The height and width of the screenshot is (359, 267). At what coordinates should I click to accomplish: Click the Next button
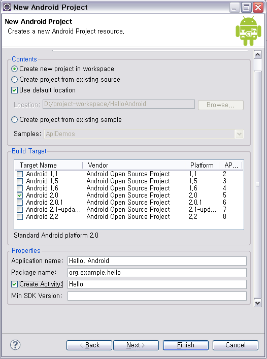[136, 345]
